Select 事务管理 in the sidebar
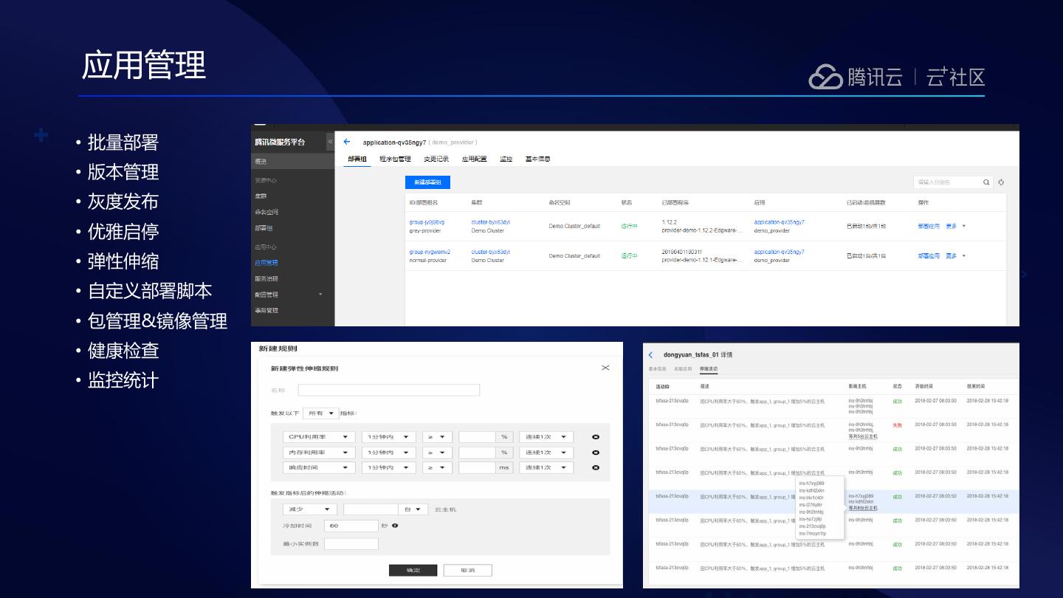1063x598 pixels. click(x=266, y=311)
